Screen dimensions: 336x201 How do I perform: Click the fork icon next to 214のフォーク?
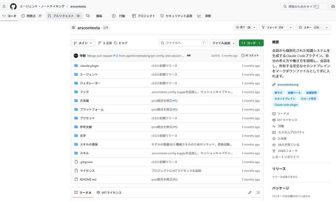click(274, 151)
